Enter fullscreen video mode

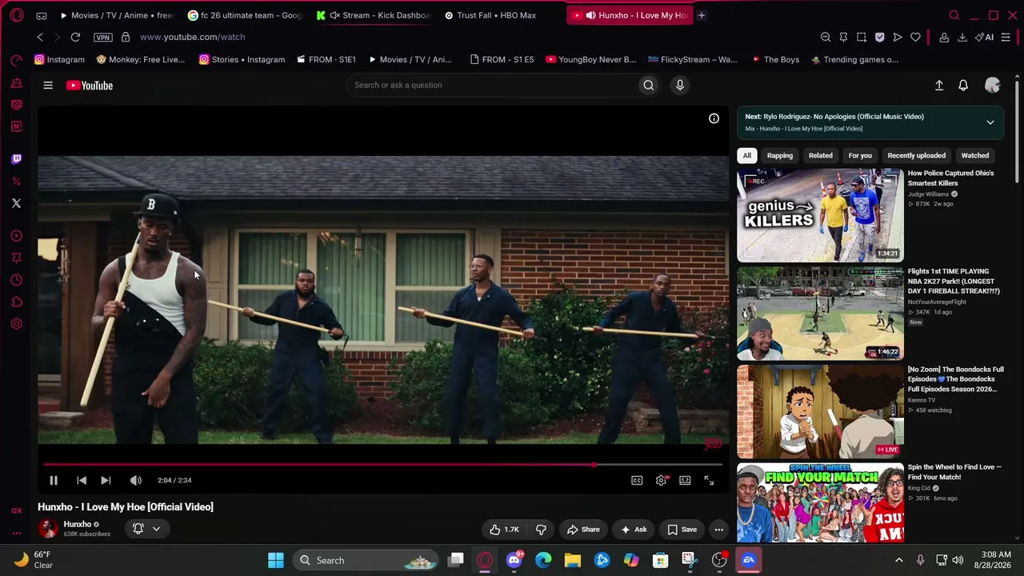pos(709,480)
